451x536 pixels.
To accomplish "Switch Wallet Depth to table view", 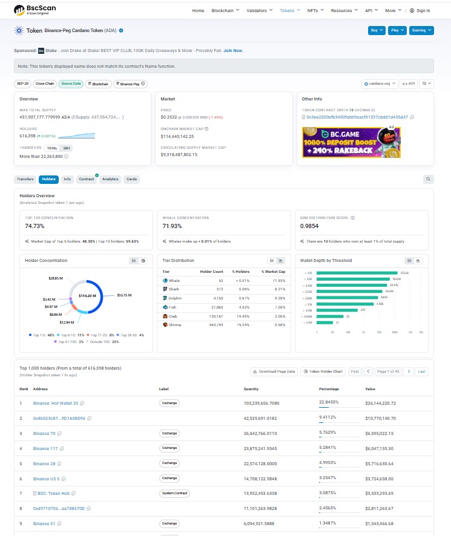I will 409,261.
